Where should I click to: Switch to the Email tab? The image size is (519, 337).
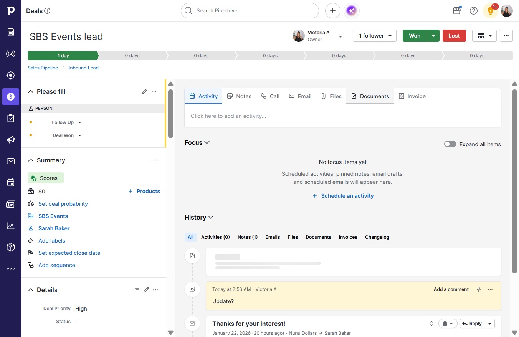click(300, 96)
